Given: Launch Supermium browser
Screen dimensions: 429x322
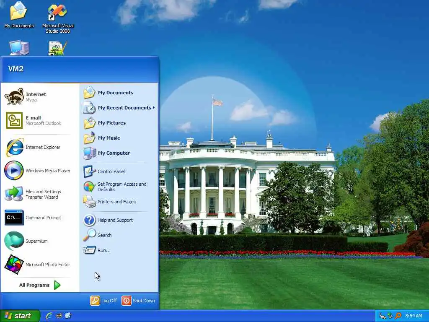Looking at the screenshot, I should pos(40,241).
